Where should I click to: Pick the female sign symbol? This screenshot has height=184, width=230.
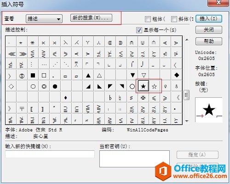(x=165, y=86)
